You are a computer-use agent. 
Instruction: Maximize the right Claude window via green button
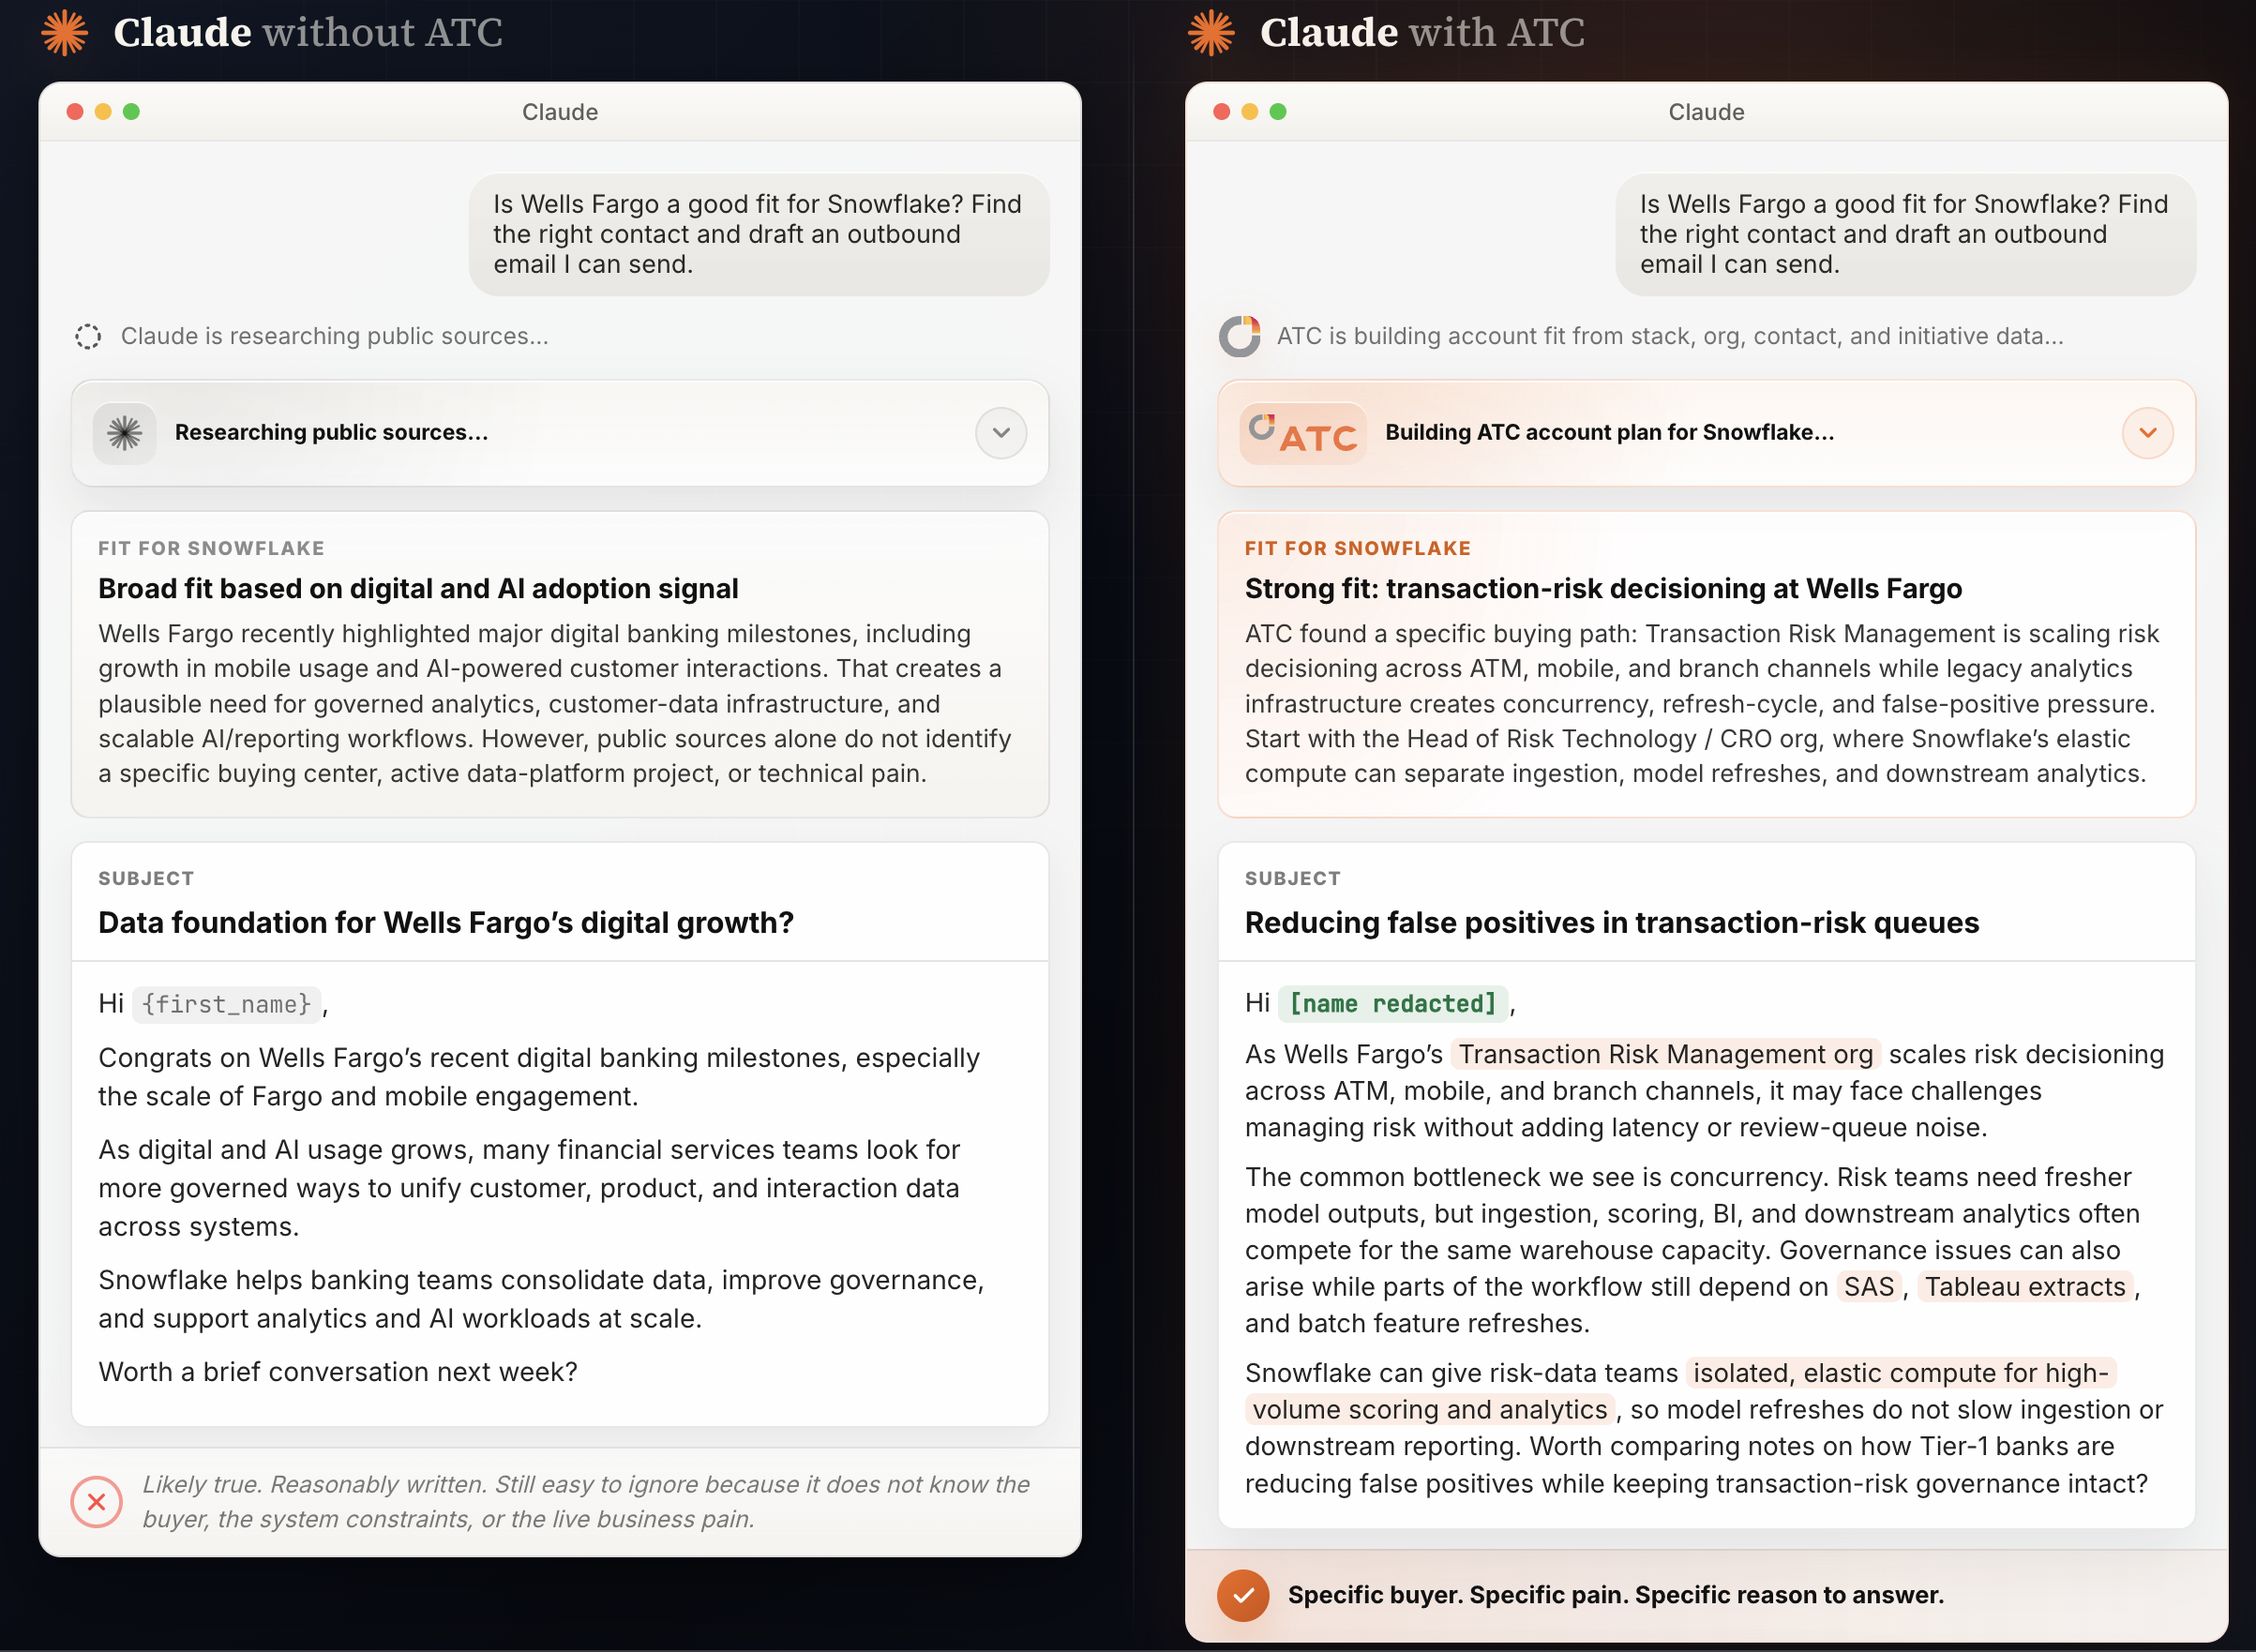(x=1277, y=112)
